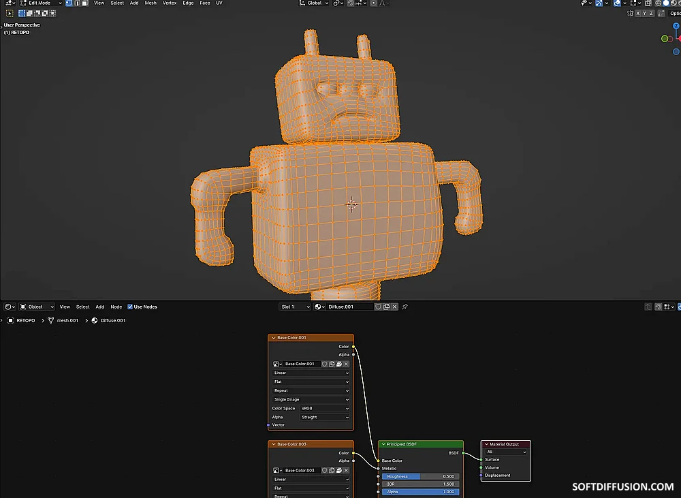Image resolution: width=681 pixels, height=498 pixels.
Task: Pin the shader editor node tree
Action: [x=405, y=307]
